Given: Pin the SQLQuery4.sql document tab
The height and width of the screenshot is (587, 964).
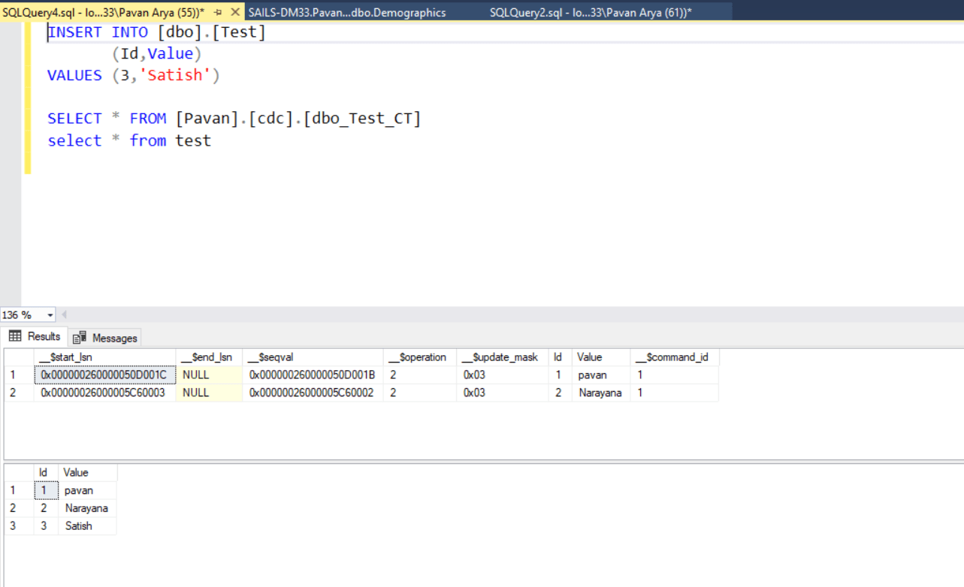Looking at the screenshot, I should [219, 12].
